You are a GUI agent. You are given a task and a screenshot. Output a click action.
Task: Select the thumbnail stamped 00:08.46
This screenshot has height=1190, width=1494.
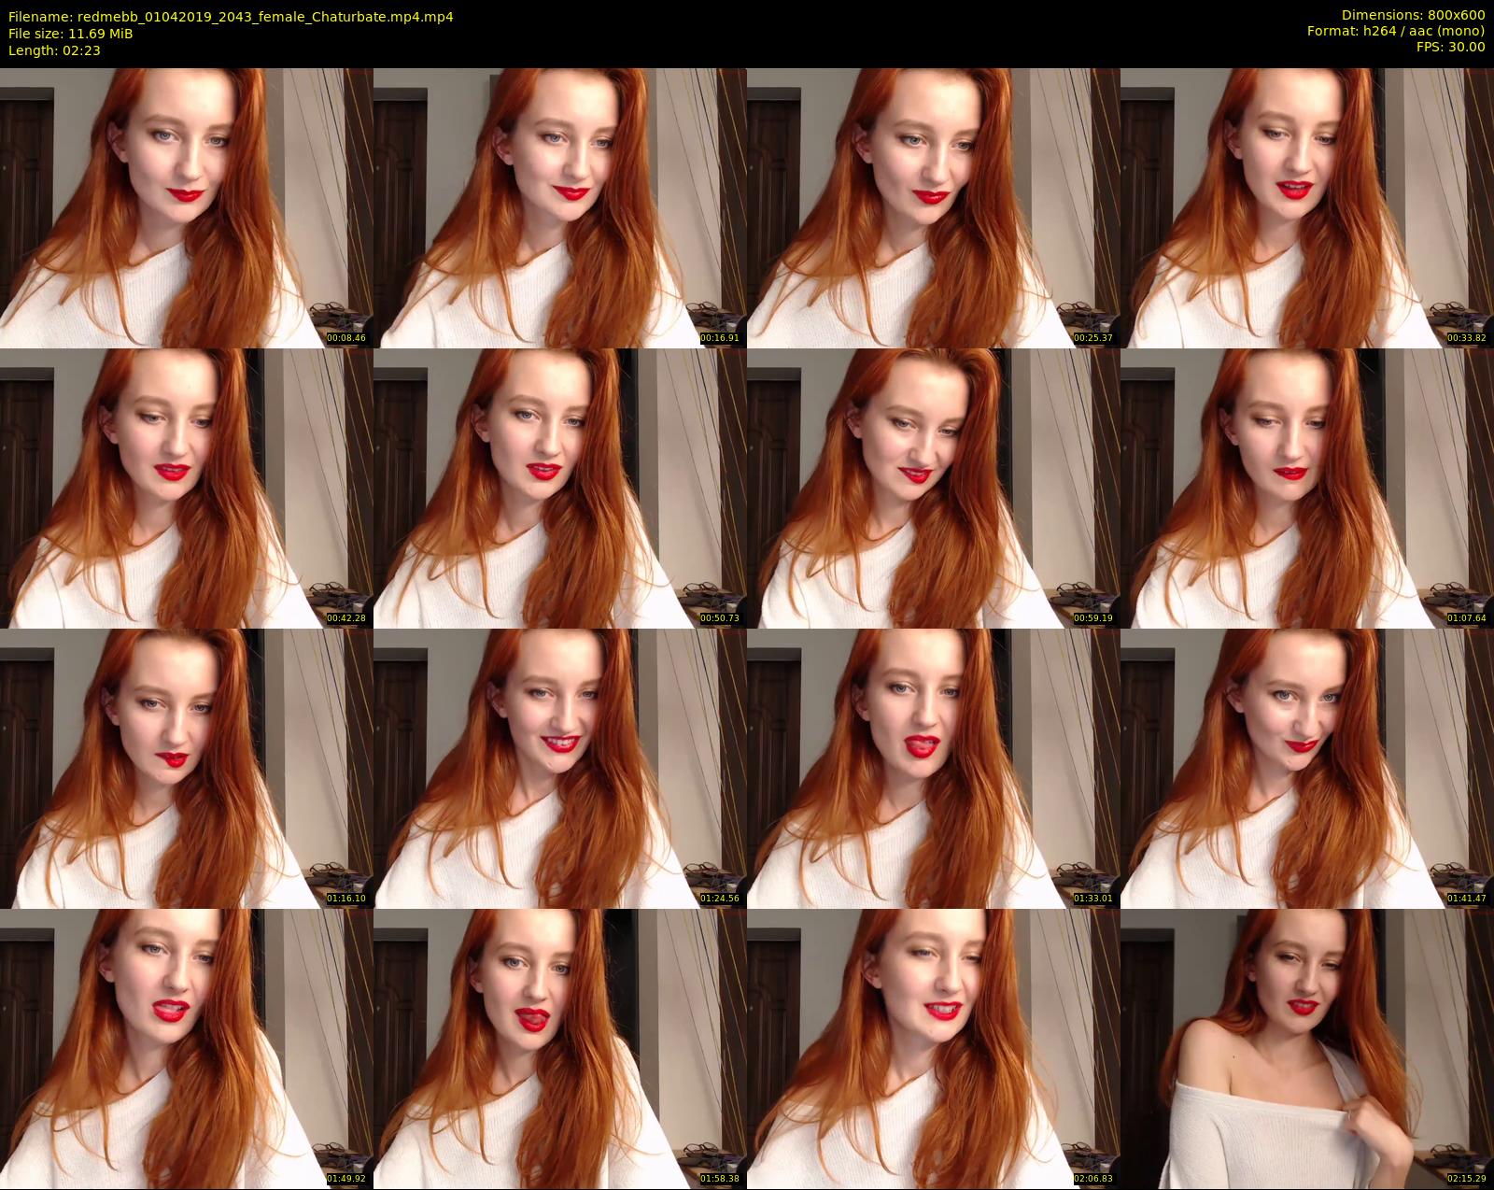pos(187,207)
